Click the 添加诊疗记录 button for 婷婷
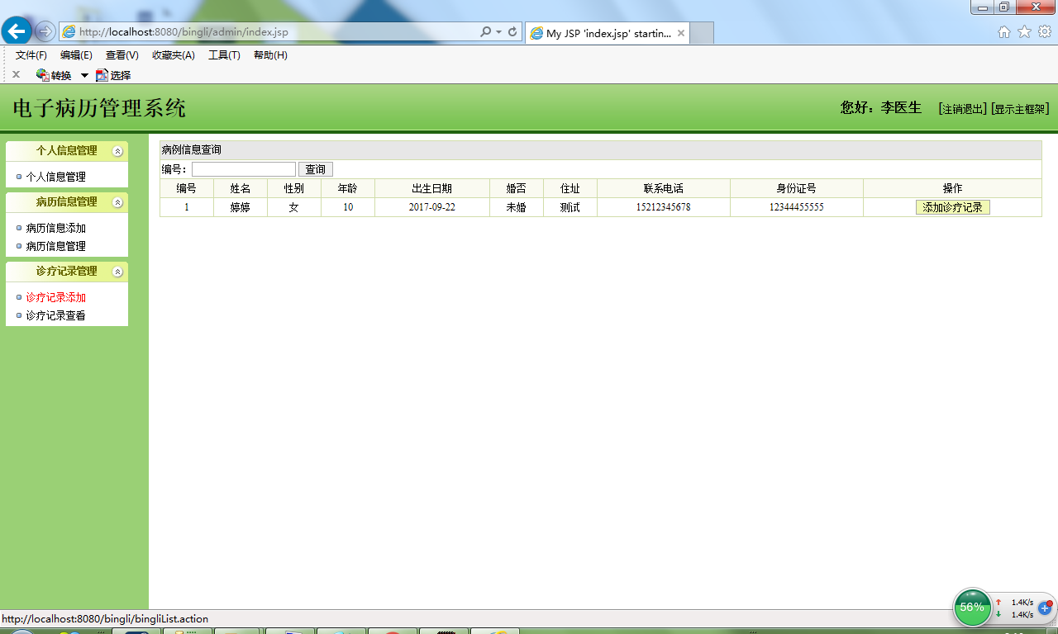Viewport: 1058px width, 634px height. click(952, 207)
